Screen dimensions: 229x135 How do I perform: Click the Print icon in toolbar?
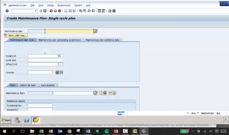coord(66,11)
